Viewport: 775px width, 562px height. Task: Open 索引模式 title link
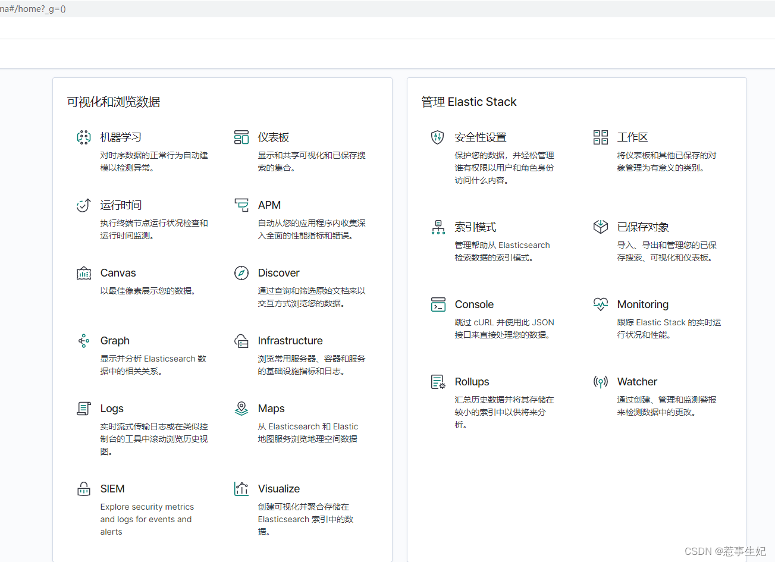(x=475, y=227)
